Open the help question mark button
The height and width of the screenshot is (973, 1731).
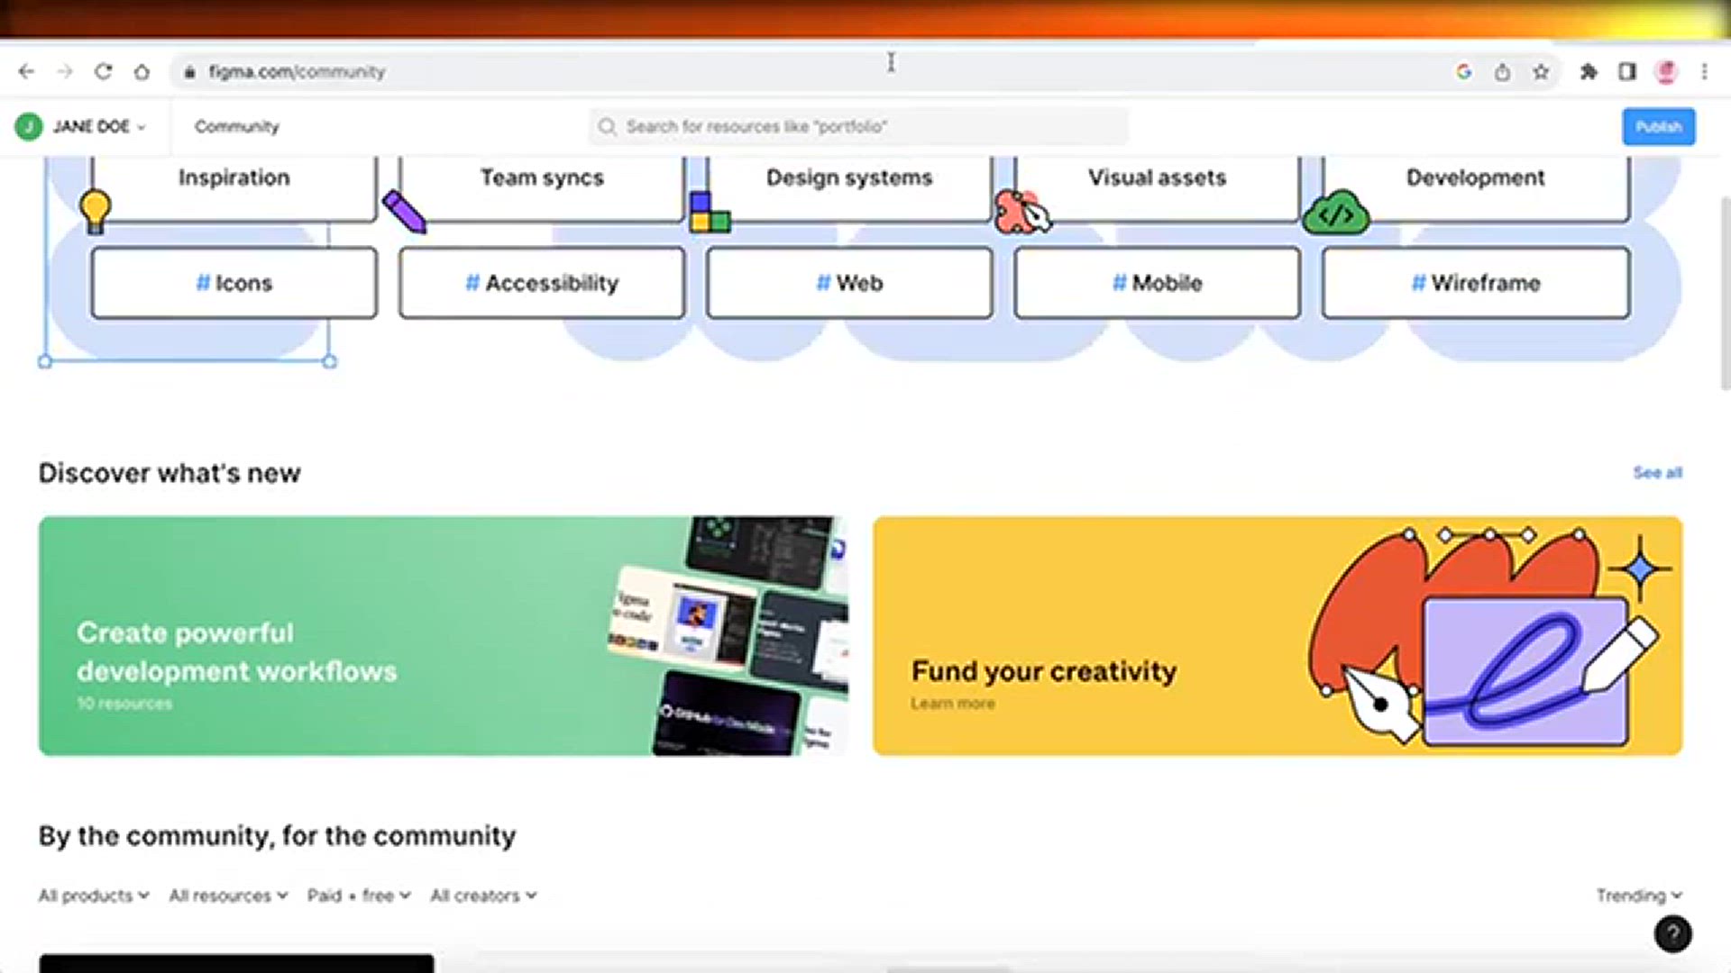pos(1672,934)
